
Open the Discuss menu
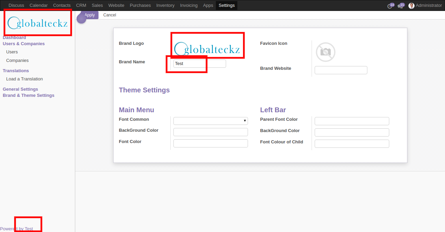tap(16, 5)
